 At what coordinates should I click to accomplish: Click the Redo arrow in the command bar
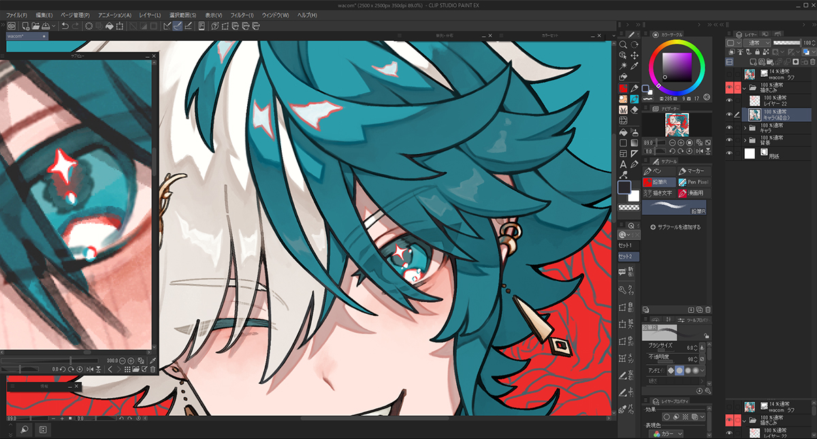click(74, 26)
